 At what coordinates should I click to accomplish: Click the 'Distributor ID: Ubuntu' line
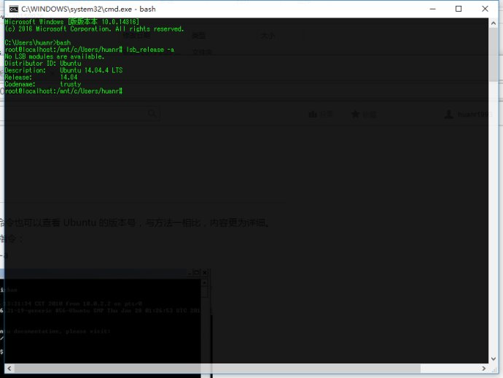click(43, 63)
